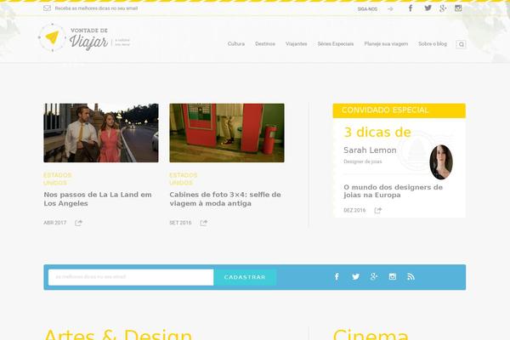This screenshot has height=340, width=510.
Task: Click the Sarah Lemon name
Action: tap(370, 150)
